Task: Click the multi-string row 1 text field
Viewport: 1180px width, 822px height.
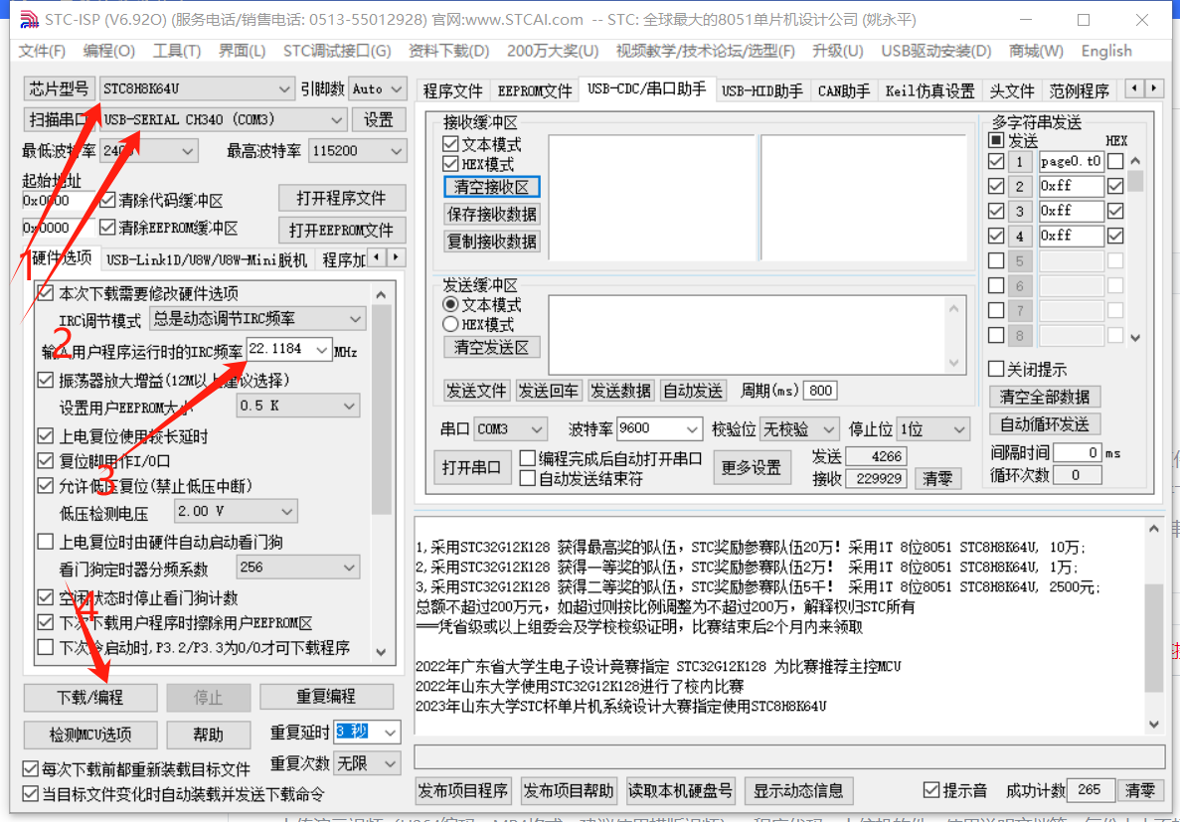Action: click(x=1071, y=161)
